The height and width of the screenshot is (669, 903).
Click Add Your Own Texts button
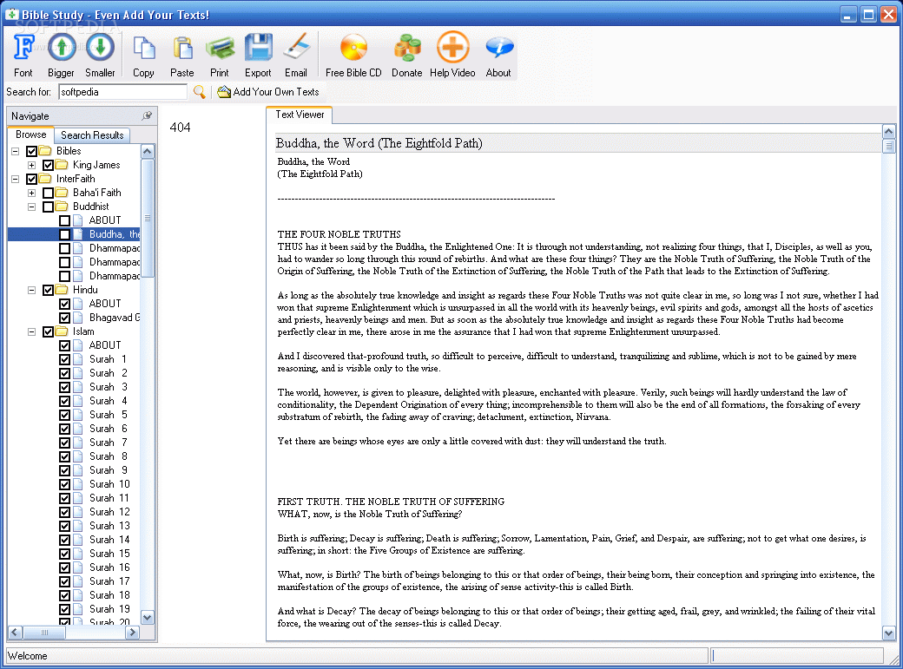click(268, 91)
